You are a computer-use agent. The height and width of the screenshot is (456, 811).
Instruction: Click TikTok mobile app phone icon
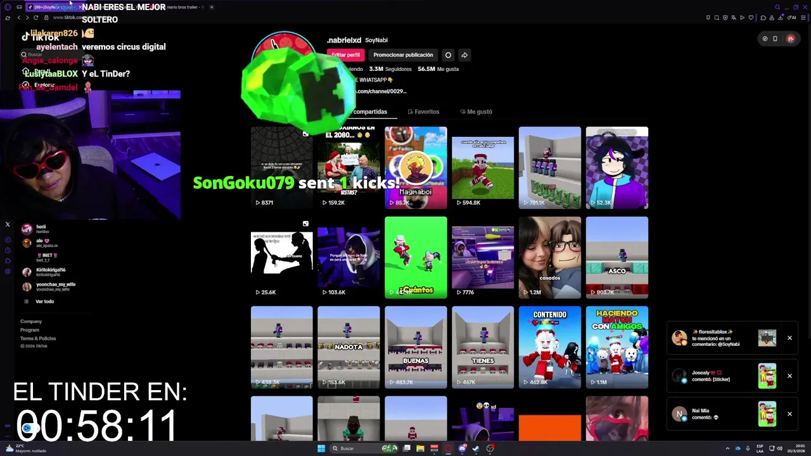[x=775, y=39]
